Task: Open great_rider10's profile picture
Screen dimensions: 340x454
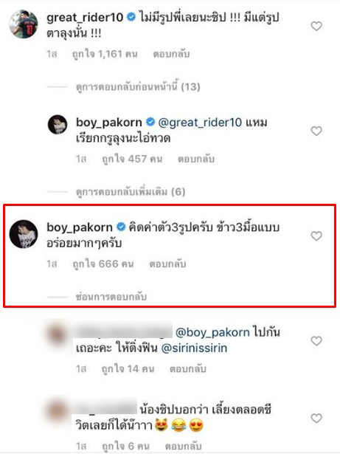Action: tap(24, 24)
